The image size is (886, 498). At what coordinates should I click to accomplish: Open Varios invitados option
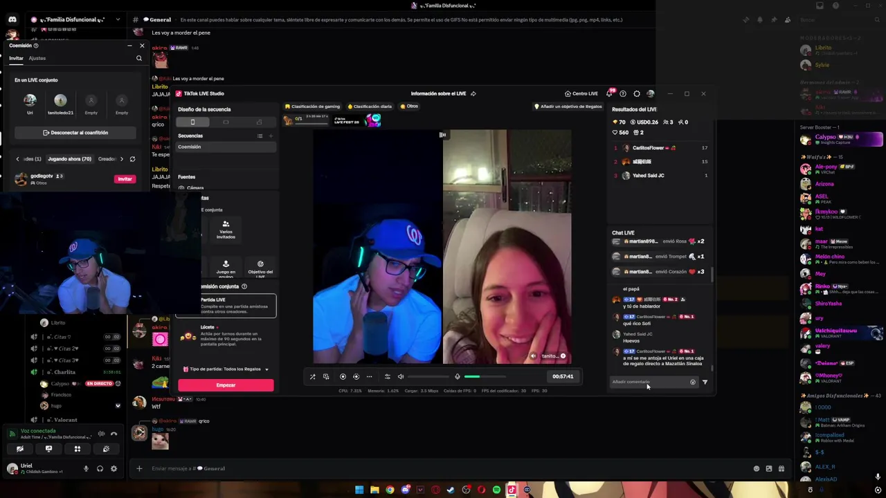coord(226,230)
